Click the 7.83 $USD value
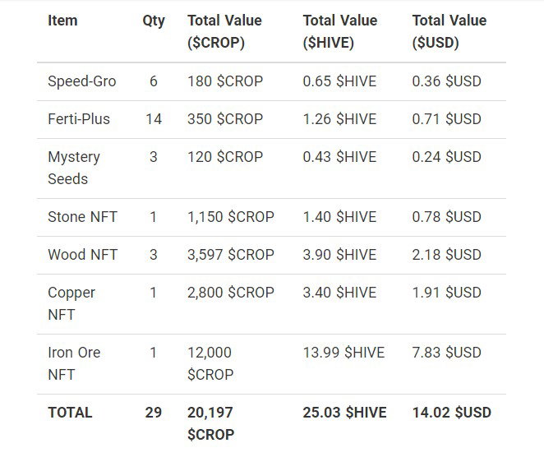 [446, 353]
